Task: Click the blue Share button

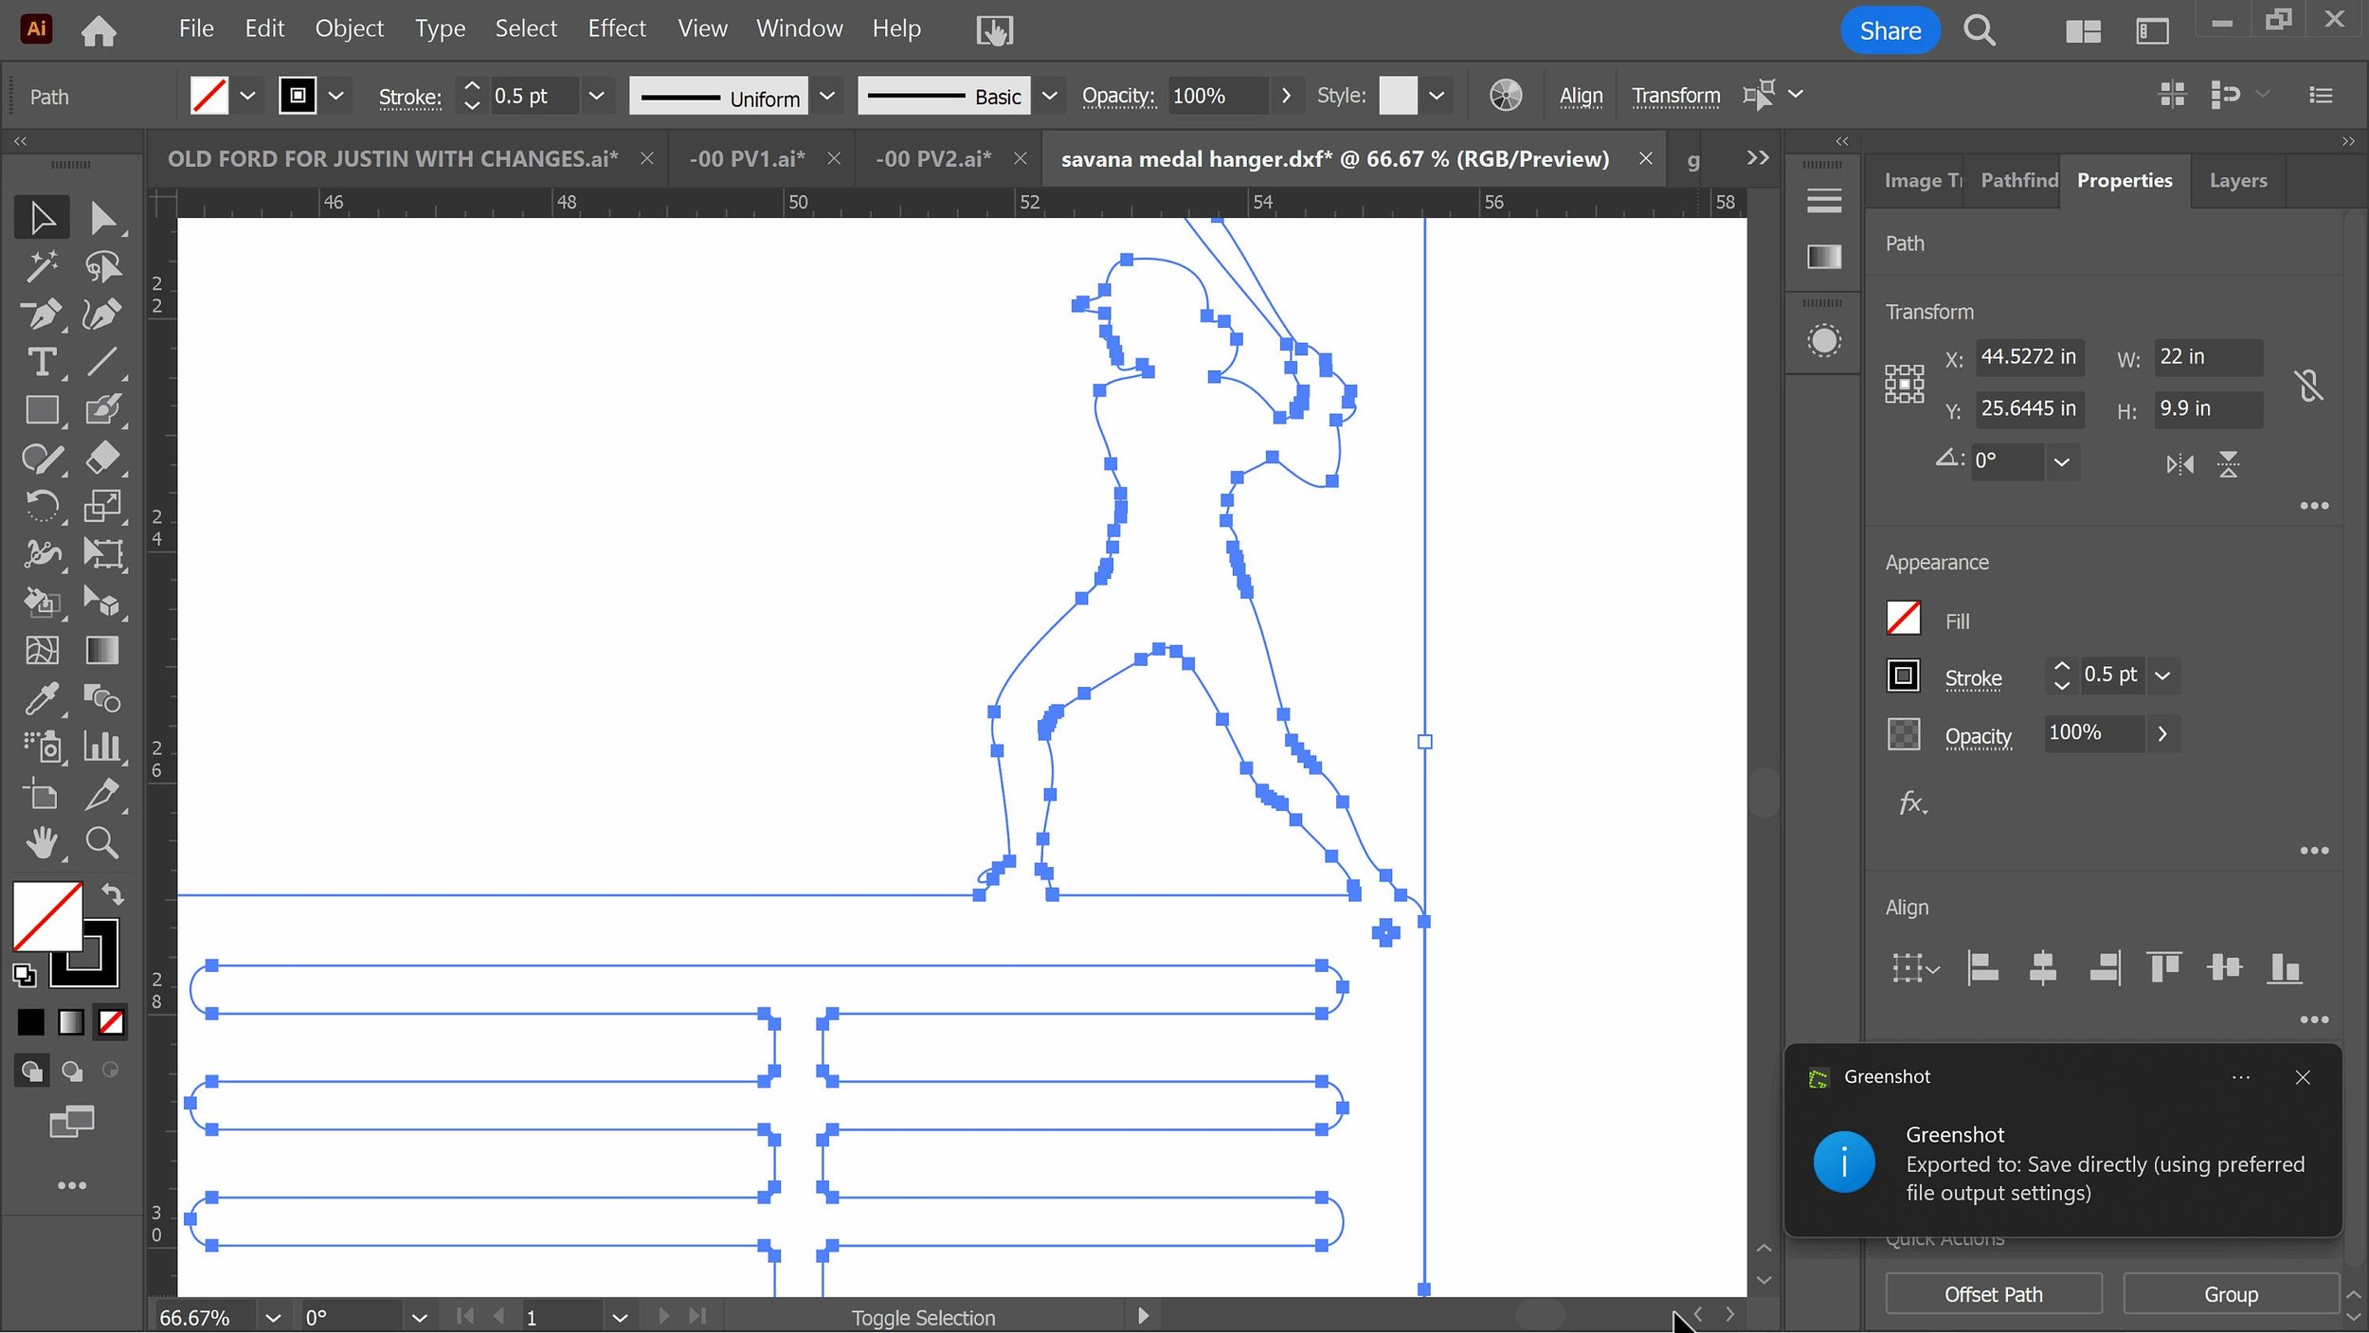Action: [1890, 30]
